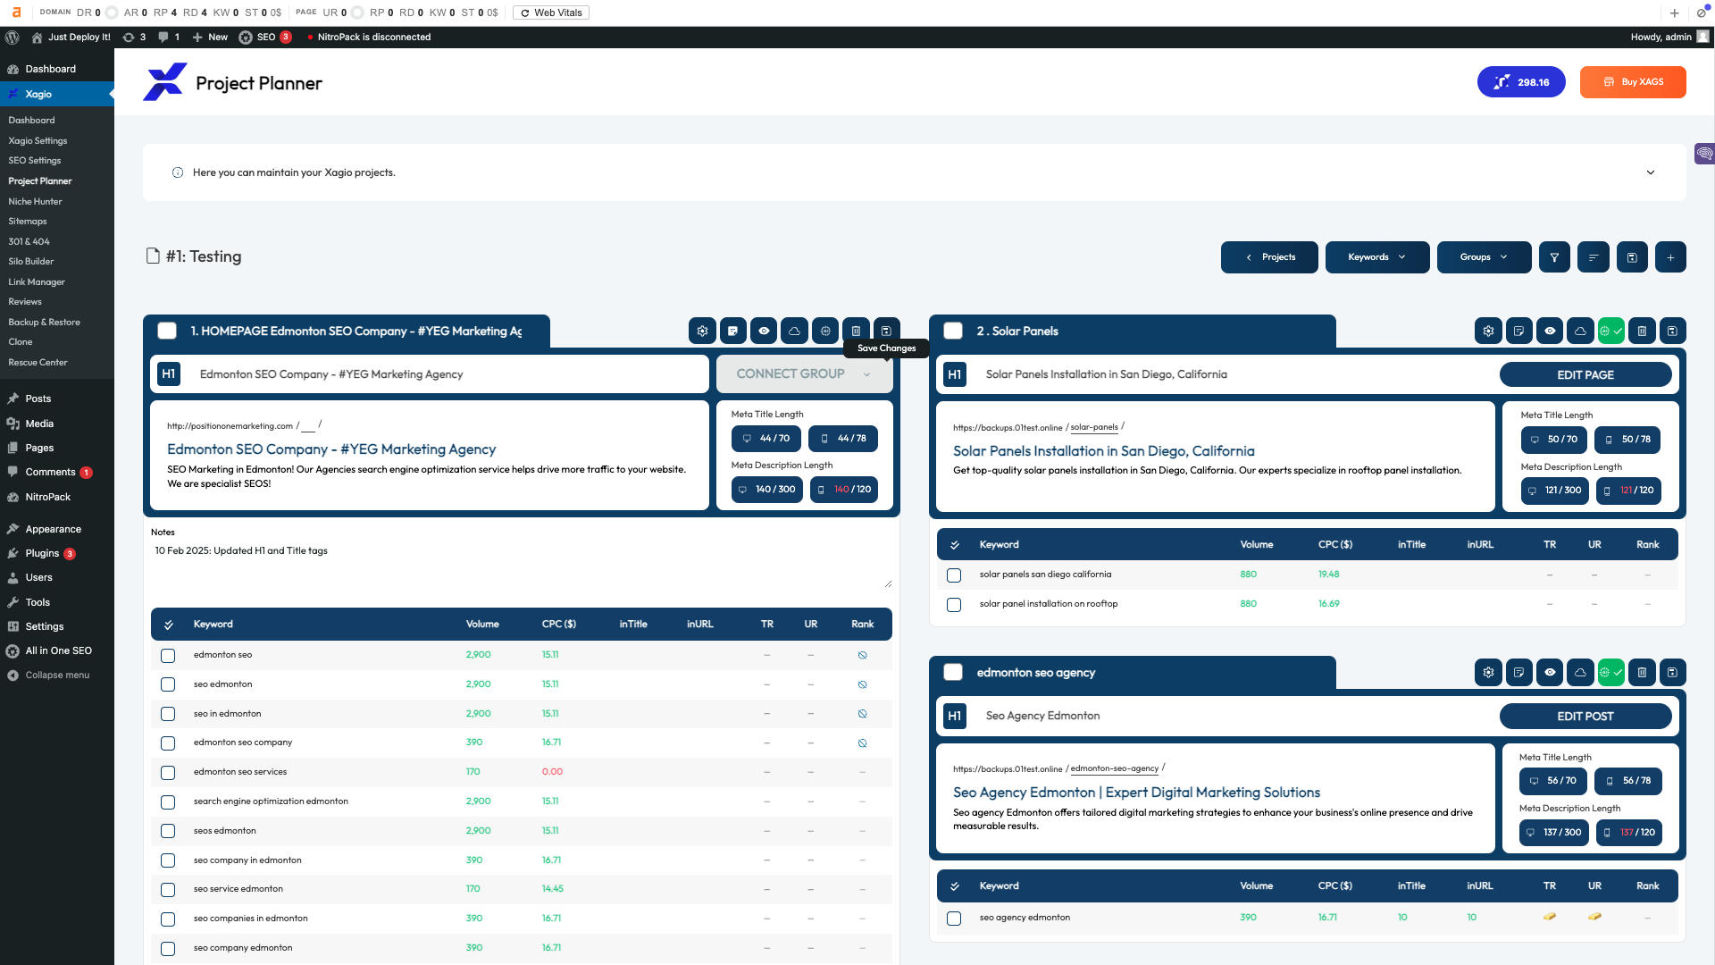
Task: Save the project using the toolbar save icon
Action: [x=1632, y=257]
